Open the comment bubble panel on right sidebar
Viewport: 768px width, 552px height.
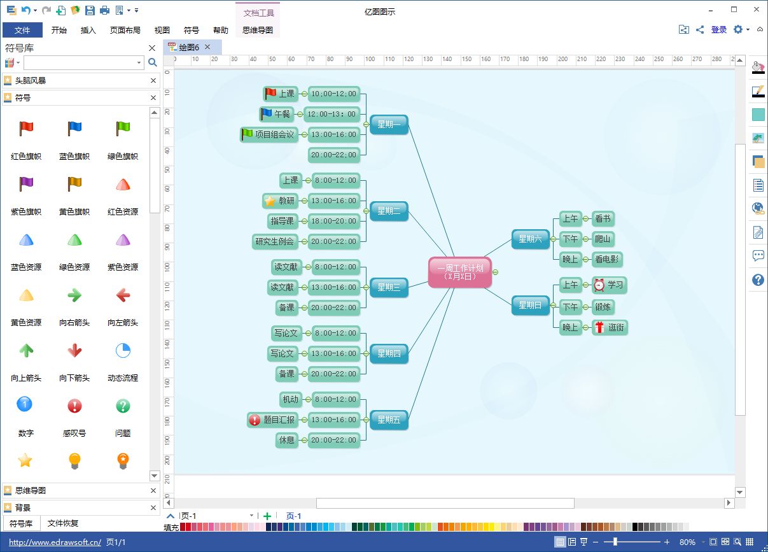pos(758,256)
